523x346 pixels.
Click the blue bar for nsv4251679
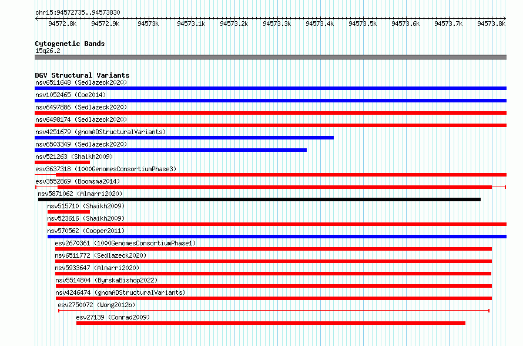click(184, 138)
